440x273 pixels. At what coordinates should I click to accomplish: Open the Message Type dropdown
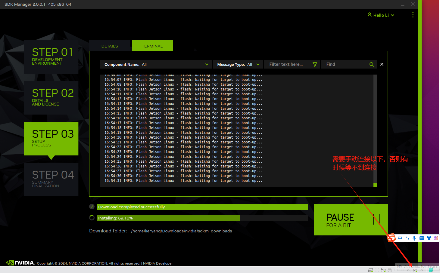238,64
